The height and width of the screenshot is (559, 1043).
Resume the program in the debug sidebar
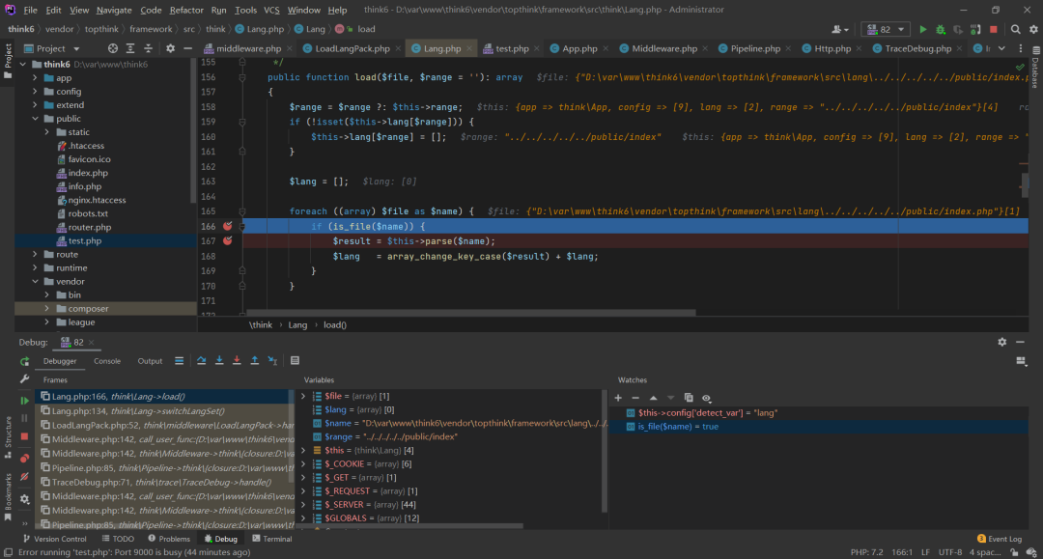(24, 400)
